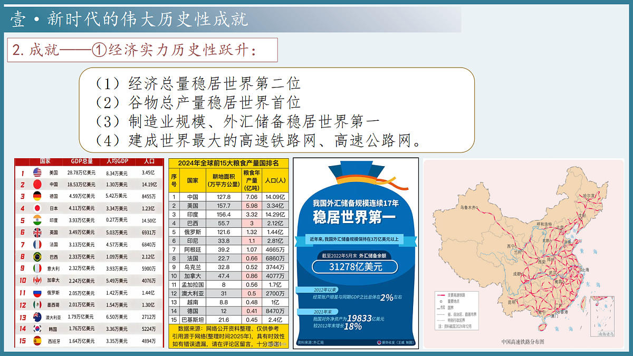
Task: Click the 18% growth figure
Action: (353, 326)
